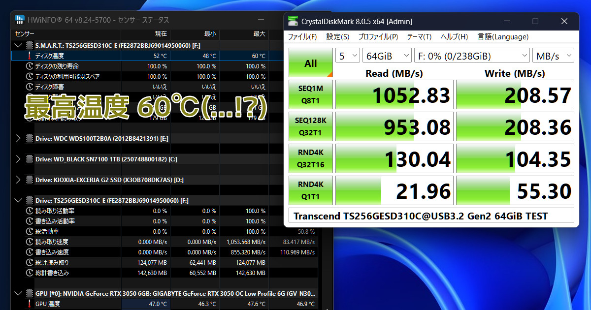
Task: Click the thermometer icon beside ディスク温度
Action: (30, 56)
